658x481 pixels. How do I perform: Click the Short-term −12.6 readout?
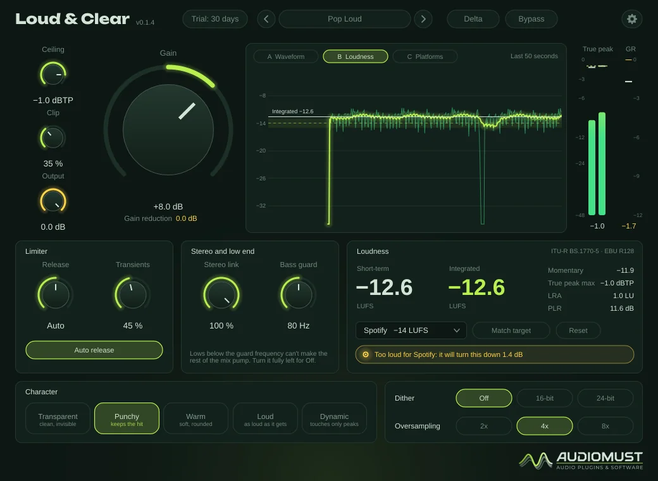point(384,287)
